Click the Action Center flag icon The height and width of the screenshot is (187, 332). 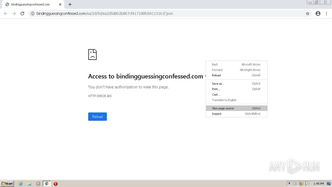pyautogui.click(x=307, y=184)
